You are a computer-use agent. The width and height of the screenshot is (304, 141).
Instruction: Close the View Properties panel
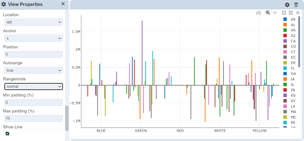(x=63, y=4)
